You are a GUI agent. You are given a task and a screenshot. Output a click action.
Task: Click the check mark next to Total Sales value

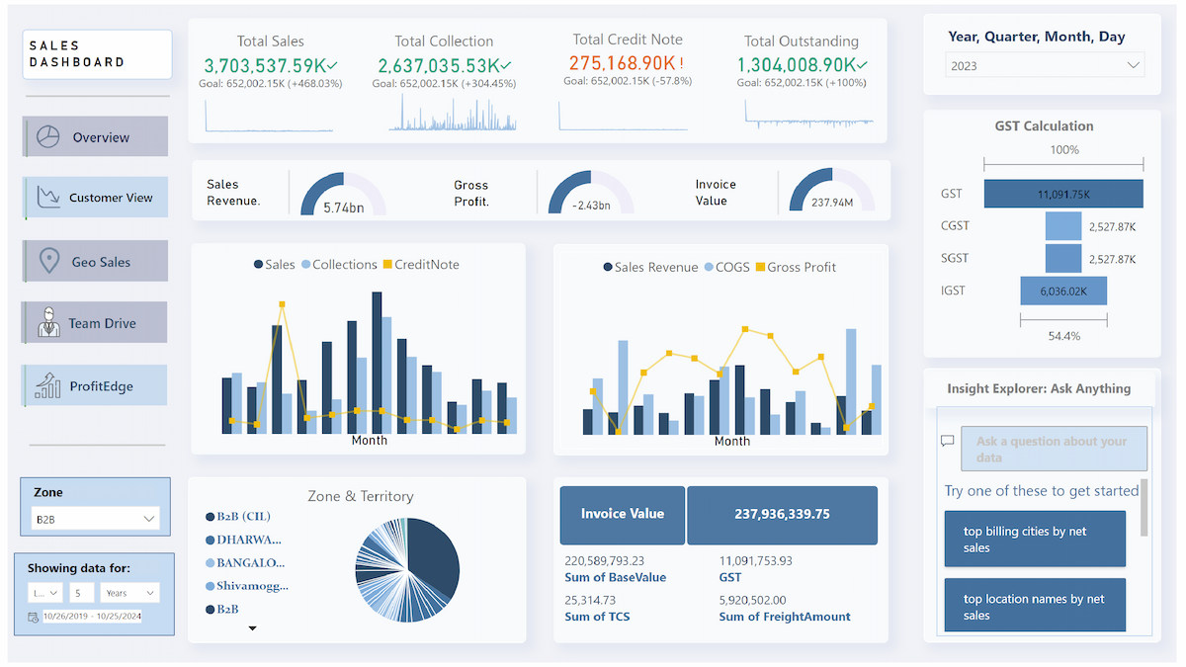334,65
